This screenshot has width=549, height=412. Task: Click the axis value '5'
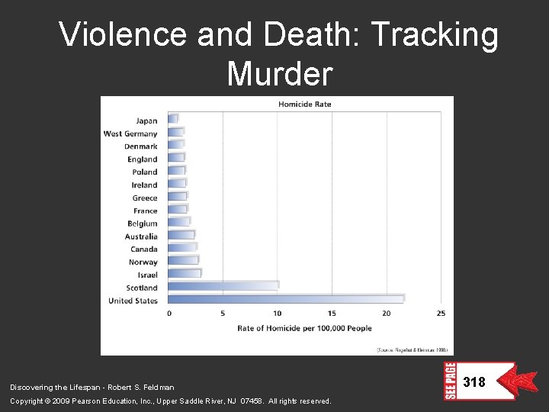pos(223,314)
